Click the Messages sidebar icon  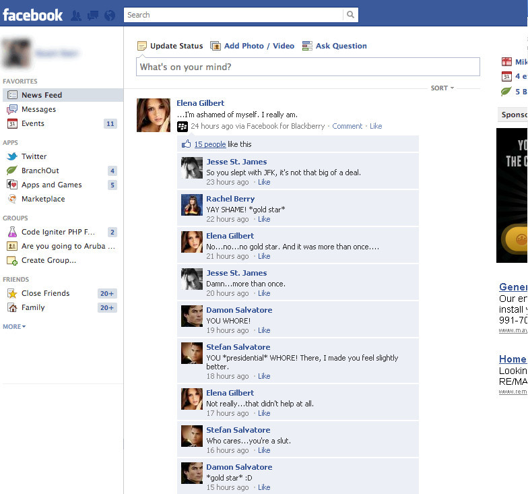click(x=12, y=109)
